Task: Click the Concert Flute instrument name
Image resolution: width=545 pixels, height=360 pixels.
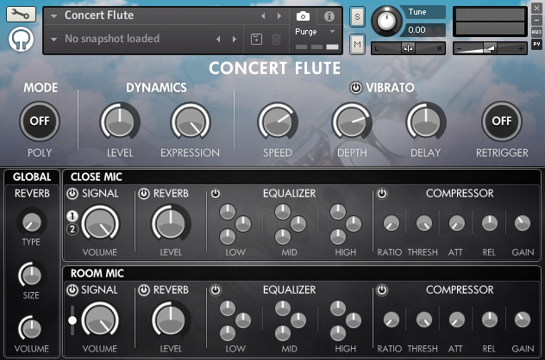Action: coord(99,16)
